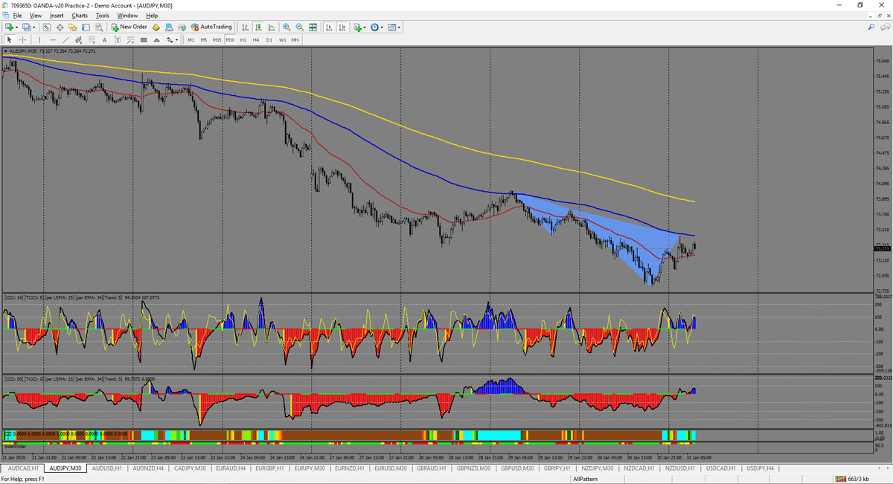Open the File menu

click(x=17, y=16)
